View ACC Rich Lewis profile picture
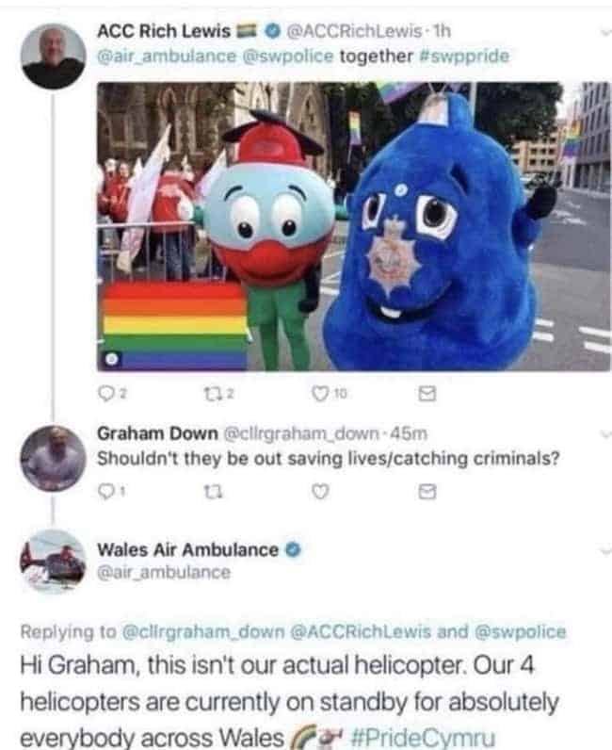 point(53,57)
